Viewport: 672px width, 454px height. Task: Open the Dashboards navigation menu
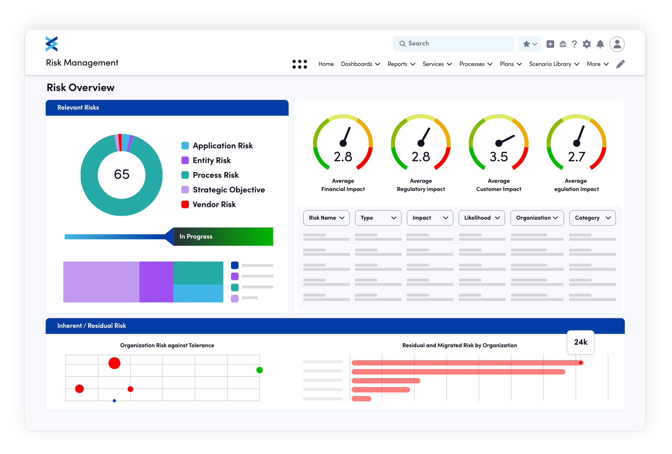(x=361, y=64)
